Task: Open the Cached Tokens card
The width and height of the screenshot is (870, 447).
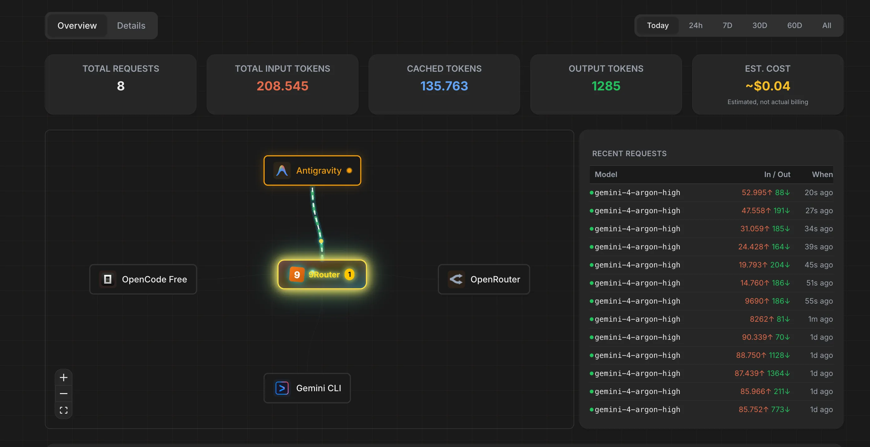Action: pos(444,84)
